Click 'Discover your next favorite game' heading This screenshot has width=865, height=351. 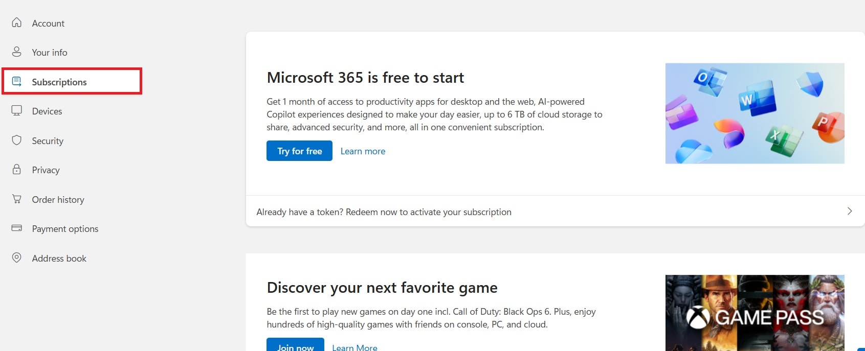(382, 288)
